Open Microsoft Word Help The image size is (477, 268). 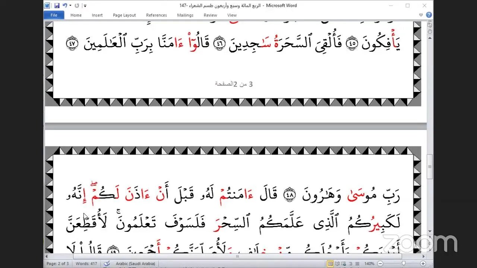pos(429,15)
